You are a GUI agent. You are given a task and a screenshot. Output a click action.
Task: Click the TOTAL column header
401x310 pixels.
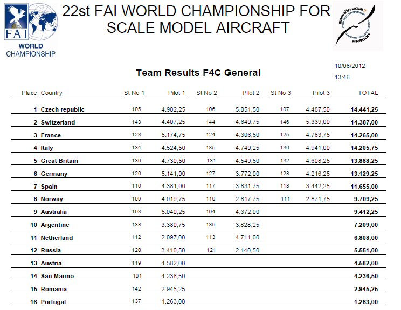368,93
